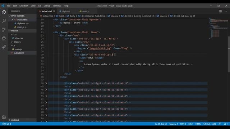Switch to the style.css tab
The image size is (230, 129).
66,11
